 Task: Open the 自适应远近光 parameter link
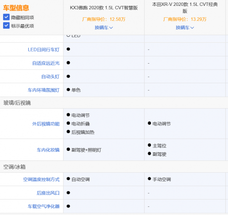pos(46,63)
